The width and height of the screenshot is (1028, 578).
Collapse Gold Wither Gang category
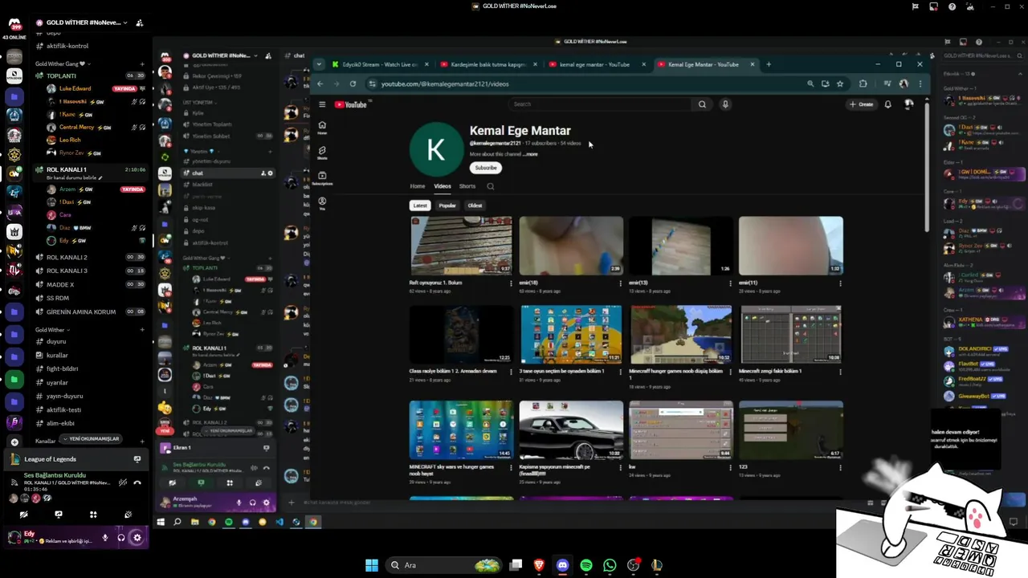tap(63, 63)
